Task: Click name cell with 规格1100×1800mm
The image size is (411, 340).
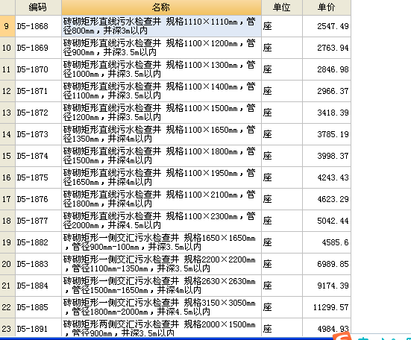Action: [x=161, y=156]
